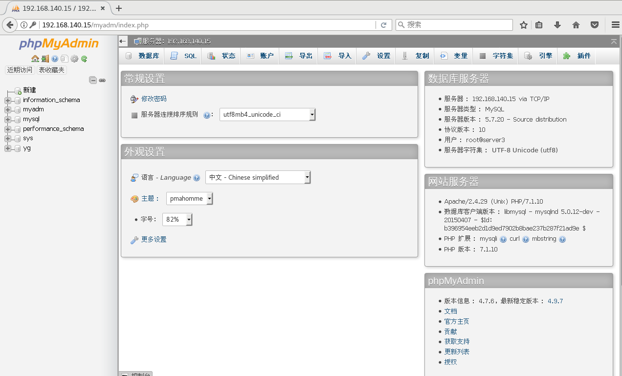Open the MySQL documentation pages icon in sidebar
622x376 pixels.
tap(64, 59)
